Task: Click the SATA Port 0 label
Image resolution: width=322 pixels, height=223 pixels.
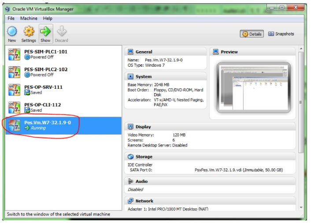Action: pyautogui.click(x=141, y=170)
